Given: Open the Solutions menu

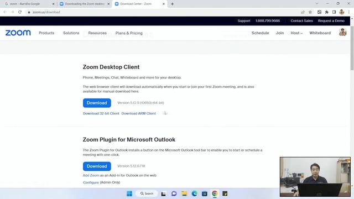Looking at the screenshot, I should point(71,33).
